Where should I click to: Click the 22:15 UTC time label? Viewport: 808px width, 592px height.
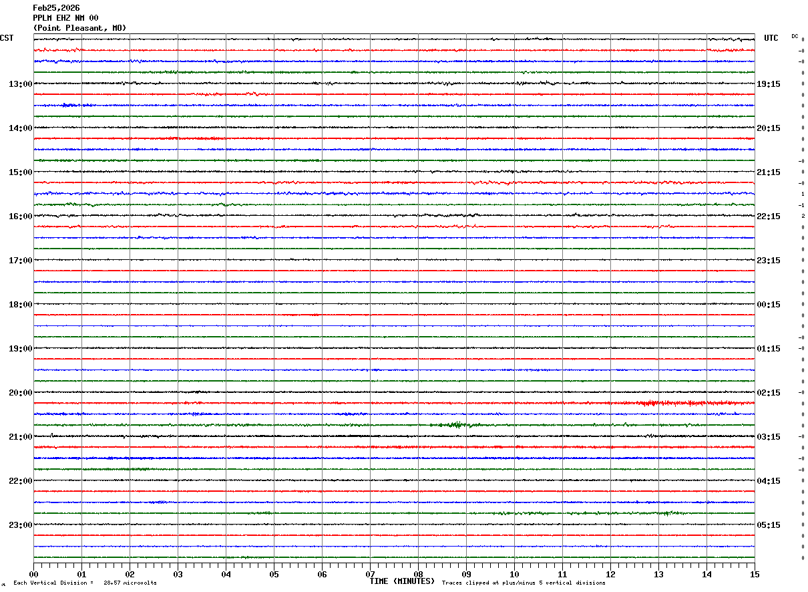click(x=768, y=216)
